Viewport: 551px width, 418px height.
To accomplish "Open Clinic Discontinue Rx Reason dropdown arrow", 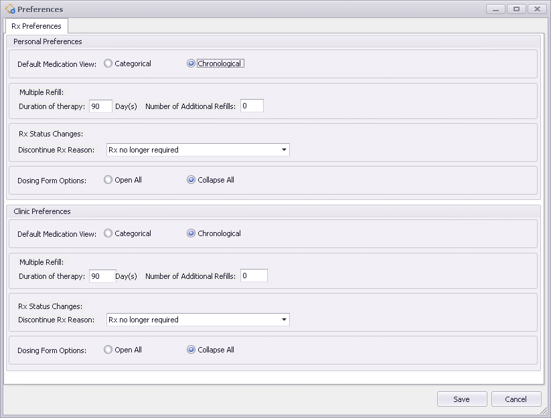I will tap(284, 320).
